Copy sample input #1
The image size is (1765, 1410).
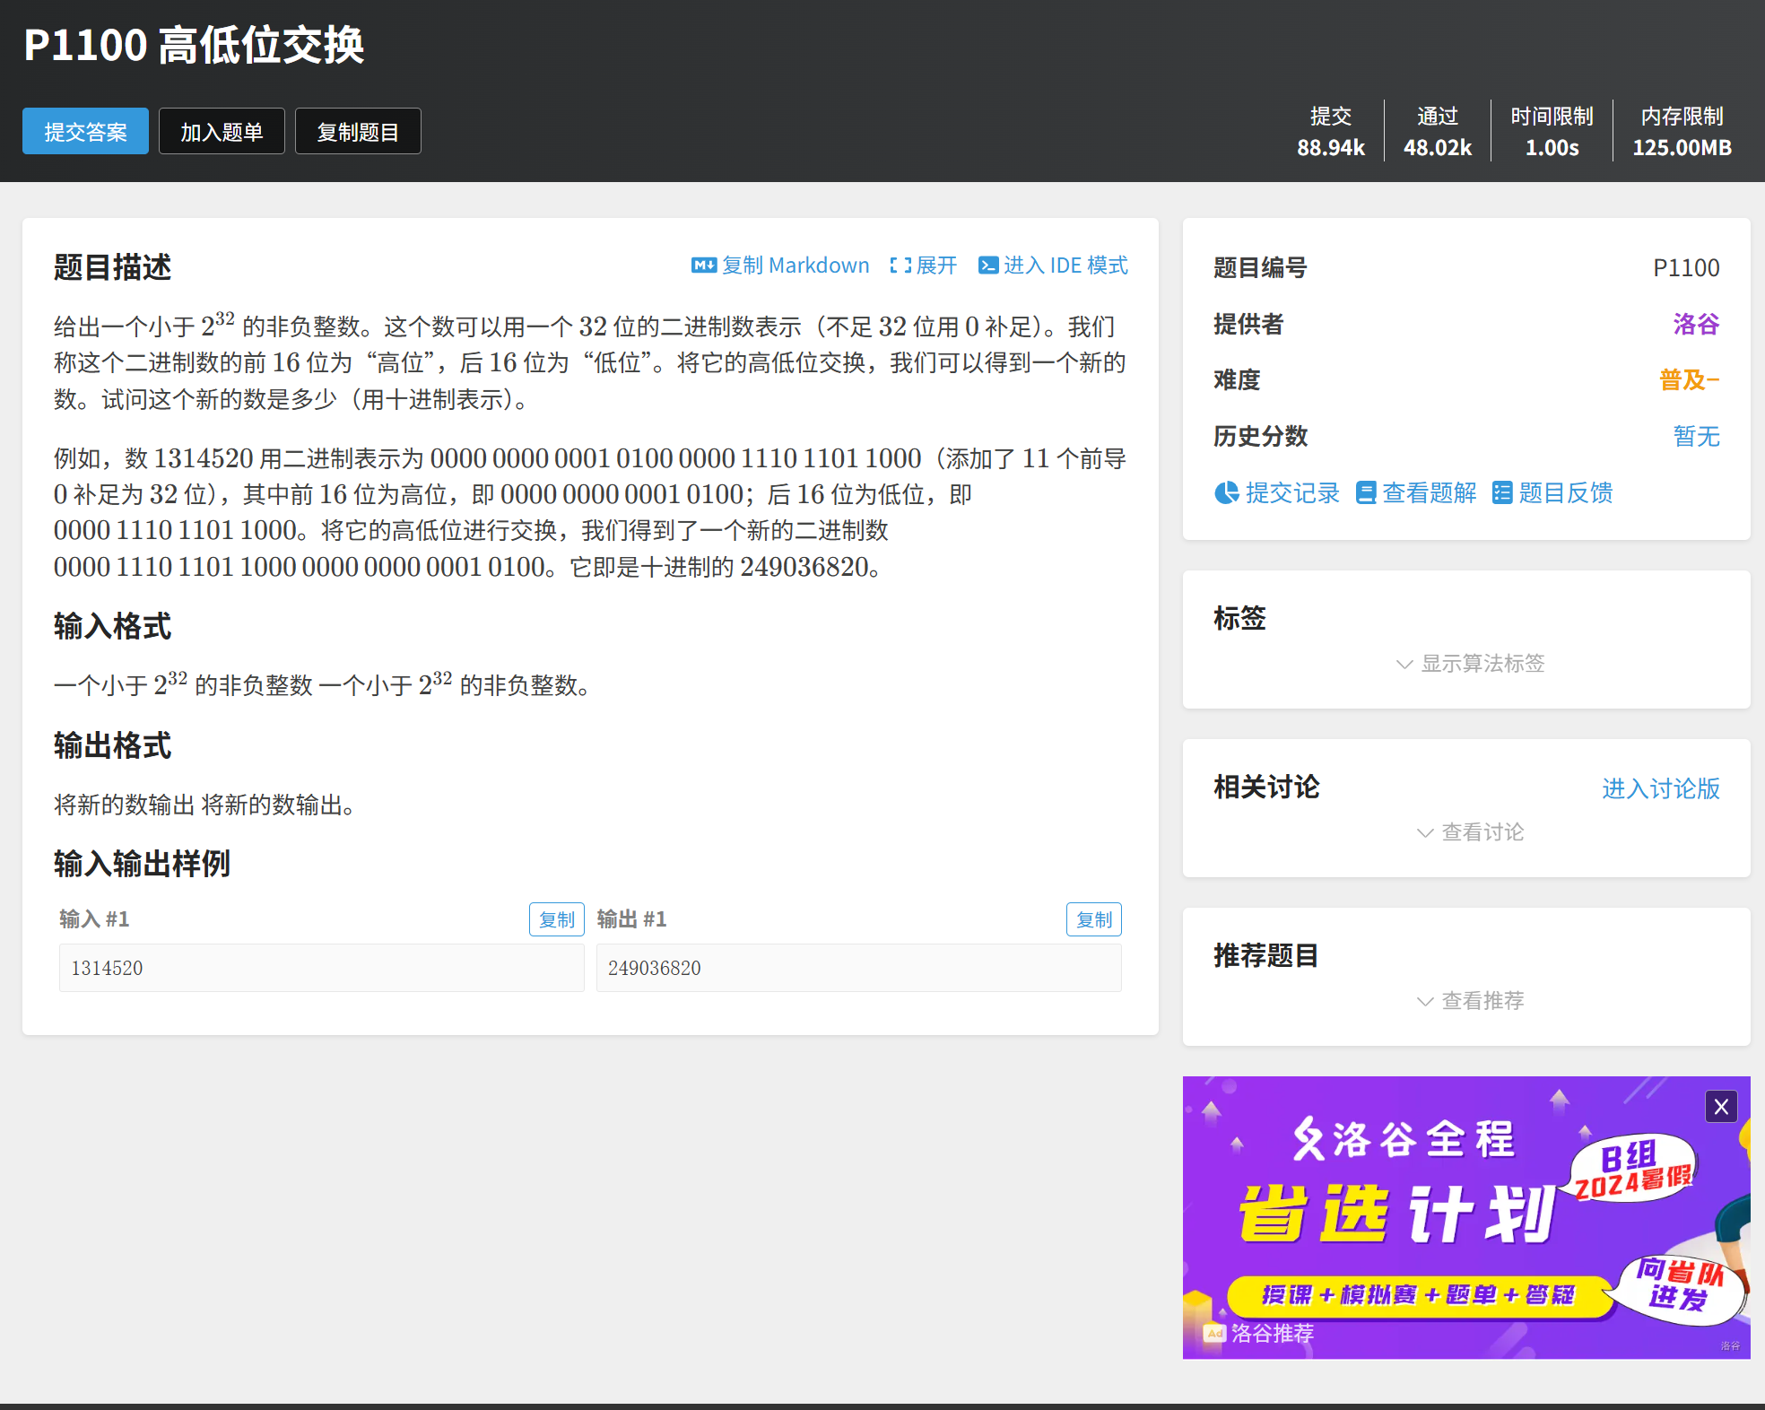point(556,919)
